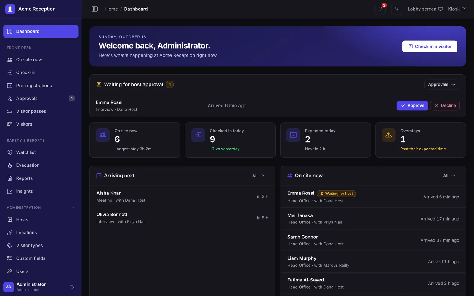Open Dashboard in the sidebar

tap(41, 31)
